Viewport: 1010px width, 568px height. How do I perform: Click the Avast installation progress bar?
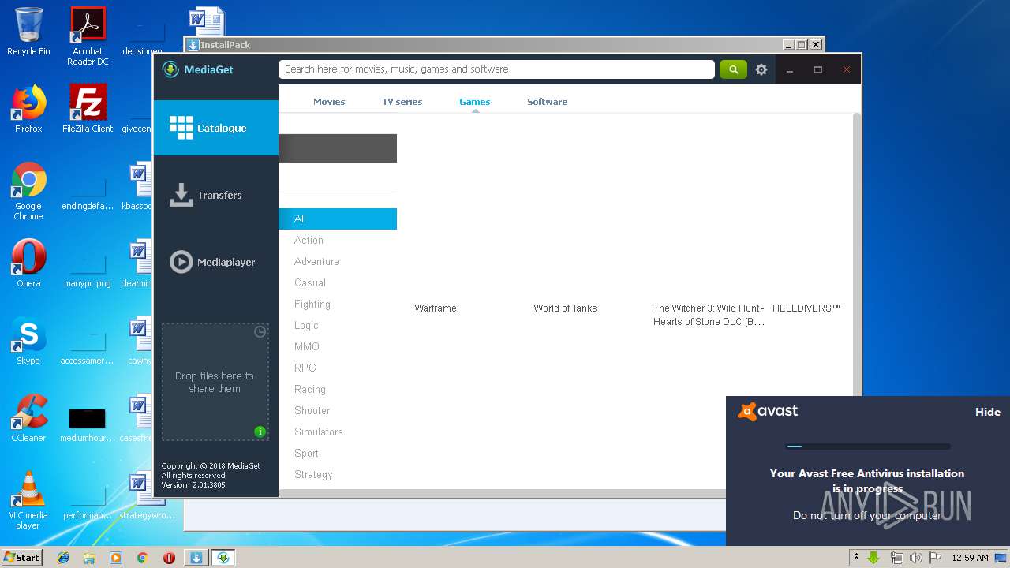click(x=868, y=447)
